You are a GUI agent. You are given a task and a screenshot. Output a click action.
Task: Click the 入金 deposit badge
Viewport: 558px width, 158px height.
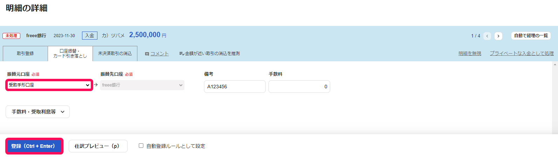click(x=90, y=36)
